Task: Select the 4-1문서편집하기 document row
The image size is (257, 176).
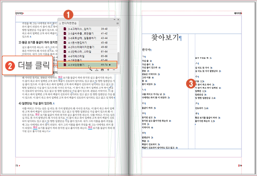Action: pyautogui.click(x=88, y=43)
